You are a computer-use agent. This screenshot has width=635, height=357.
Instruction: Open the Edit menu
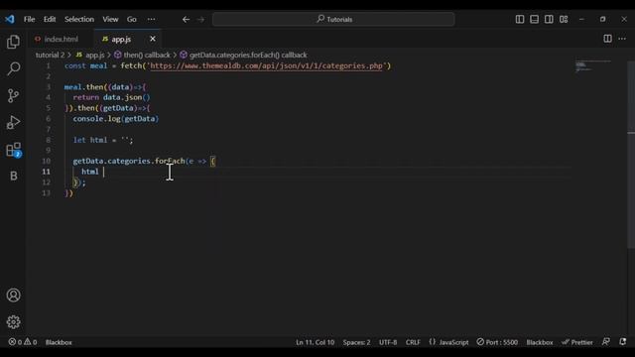pos(50,19)
